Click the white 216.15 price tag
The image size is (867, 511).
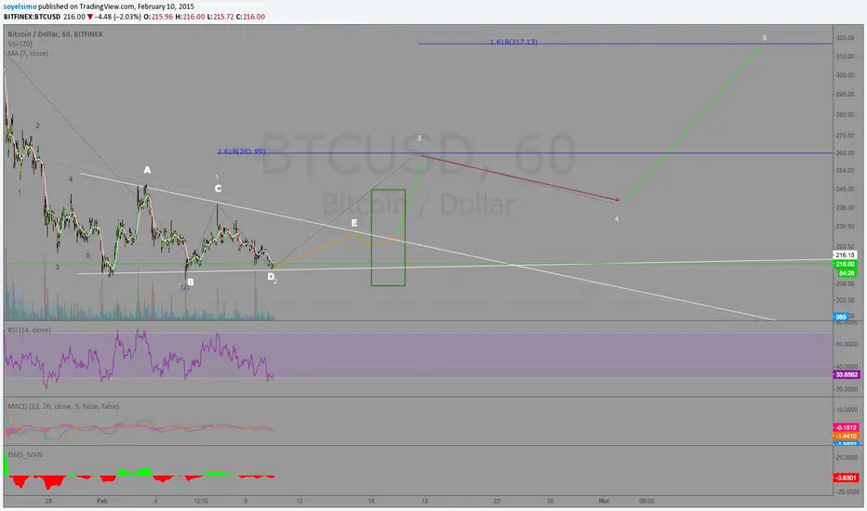[x=845, y=255]
